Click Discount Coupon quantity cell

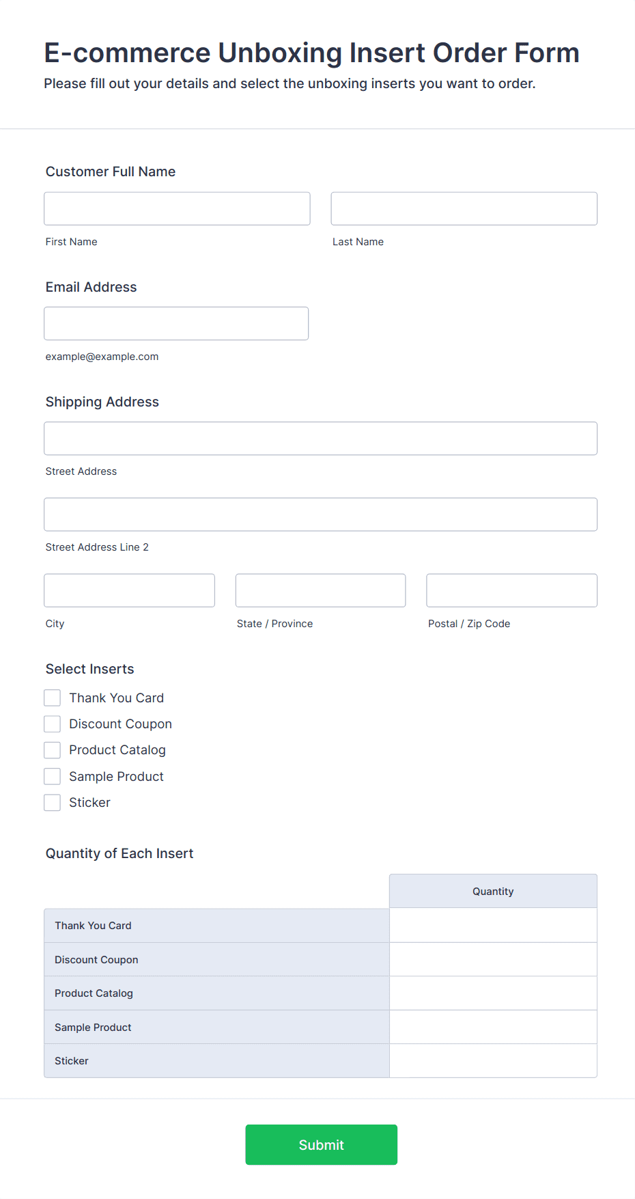pos(493,959)
